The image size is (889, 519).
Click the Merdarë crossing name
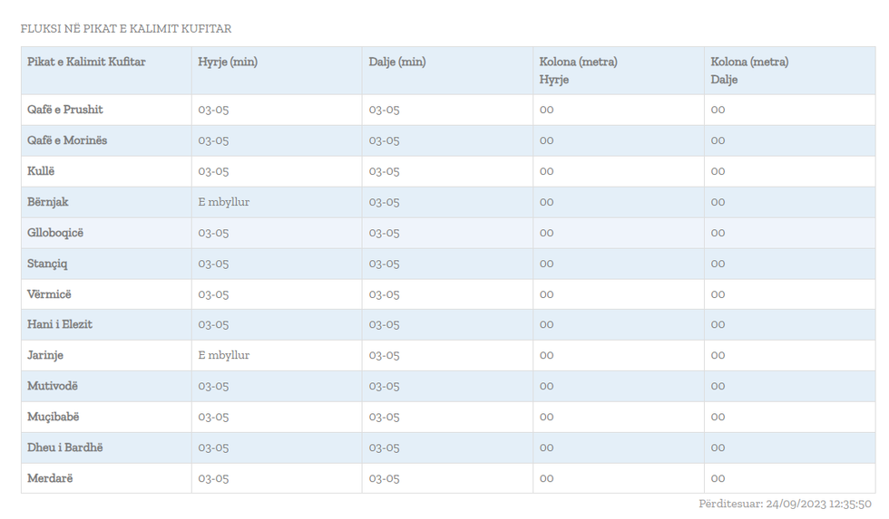tap(50, 478)
